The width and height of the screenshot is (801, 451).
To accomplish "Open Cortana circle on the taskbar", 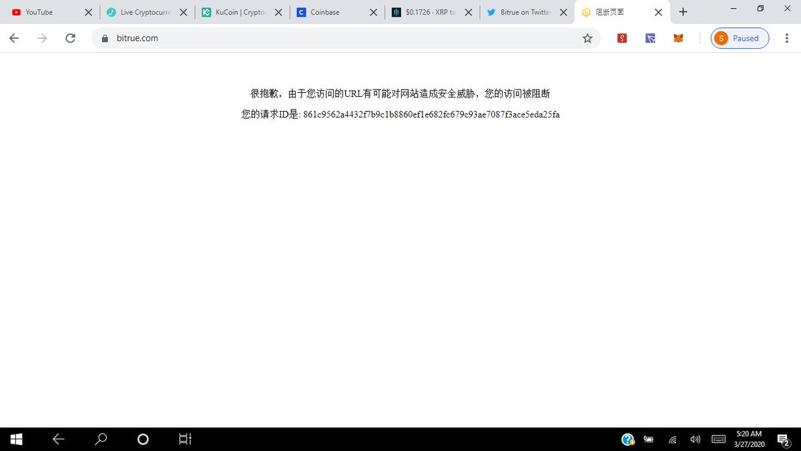I will pyautogui.click(x=143, y=439).
